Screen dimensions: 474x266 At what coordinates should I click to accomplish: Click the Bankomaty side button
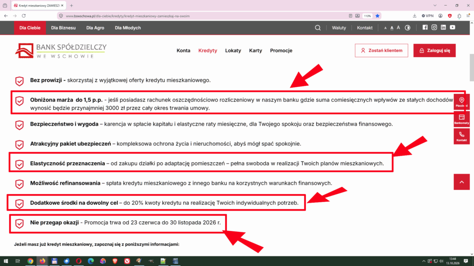point(462,119)
